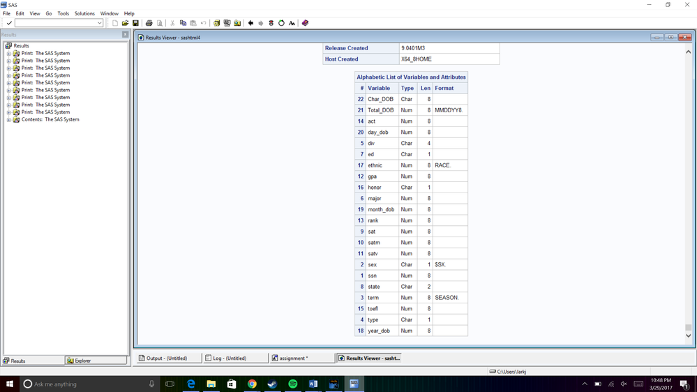
Task: Click the command bar check mark button
Action: [x=8, y=23]
